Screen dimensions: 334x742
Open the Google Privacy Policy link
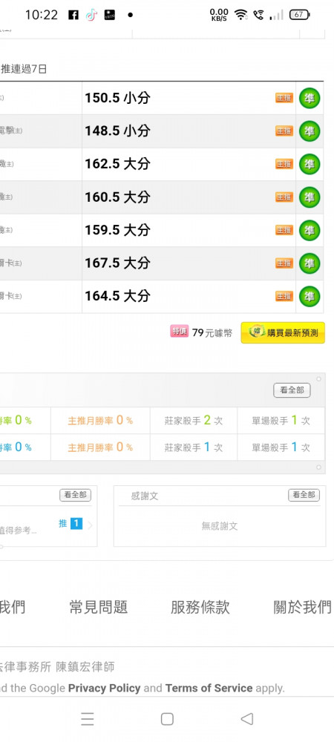click(x=104, y=688)
